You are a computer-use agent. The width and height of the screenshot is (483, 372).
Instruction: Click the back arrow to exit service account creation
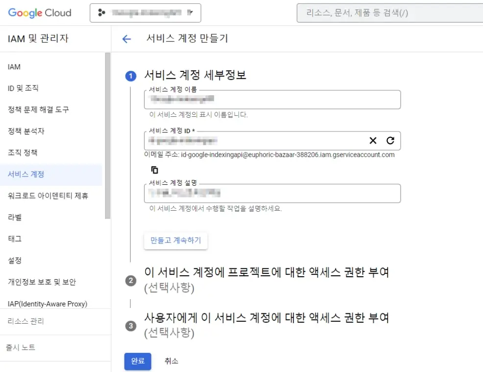[x=127, y=39]
